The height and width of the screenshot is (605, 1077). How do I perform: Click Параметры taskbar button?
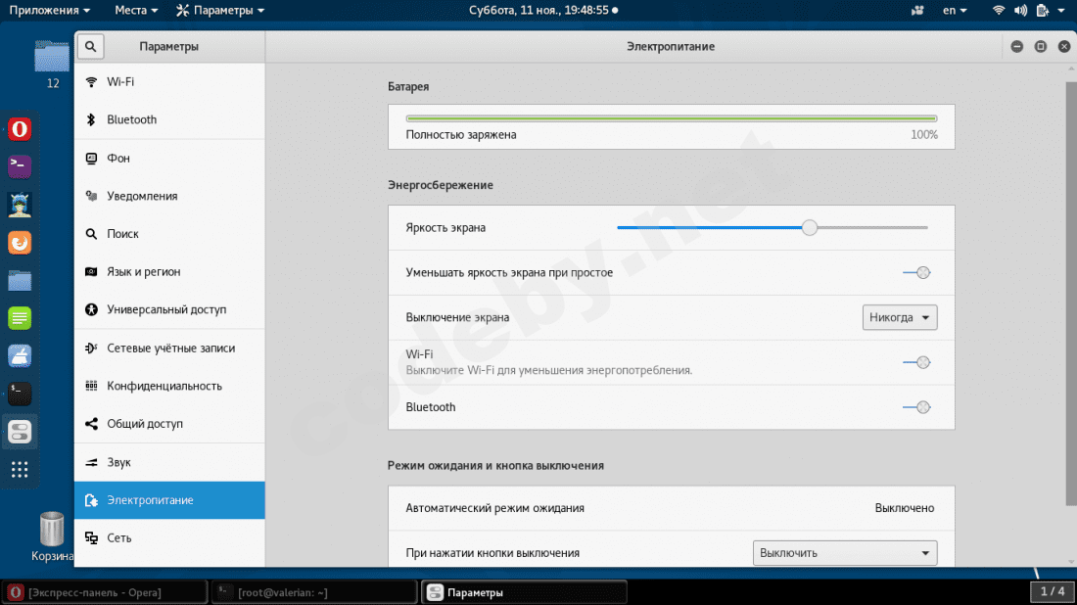point(524,592)
